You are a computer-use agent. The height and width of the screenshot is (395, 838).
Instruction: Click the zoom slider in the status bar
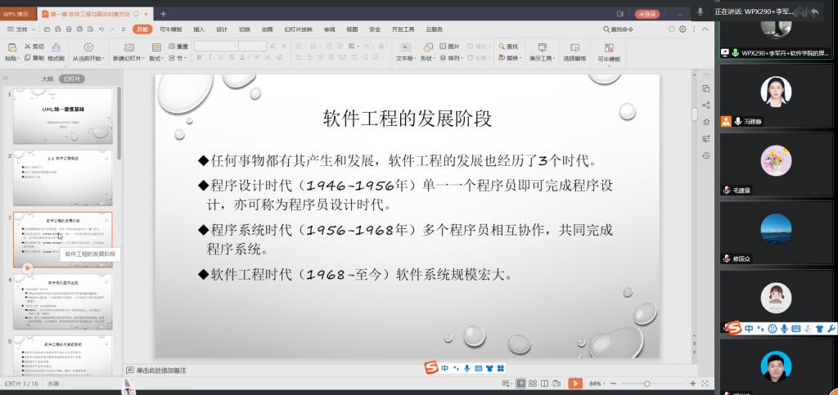[647, 384]
